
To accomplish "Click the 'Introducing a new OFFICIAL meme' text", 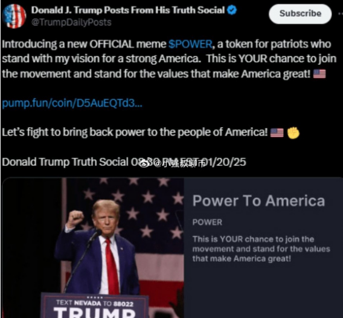I will click(84, 44).
